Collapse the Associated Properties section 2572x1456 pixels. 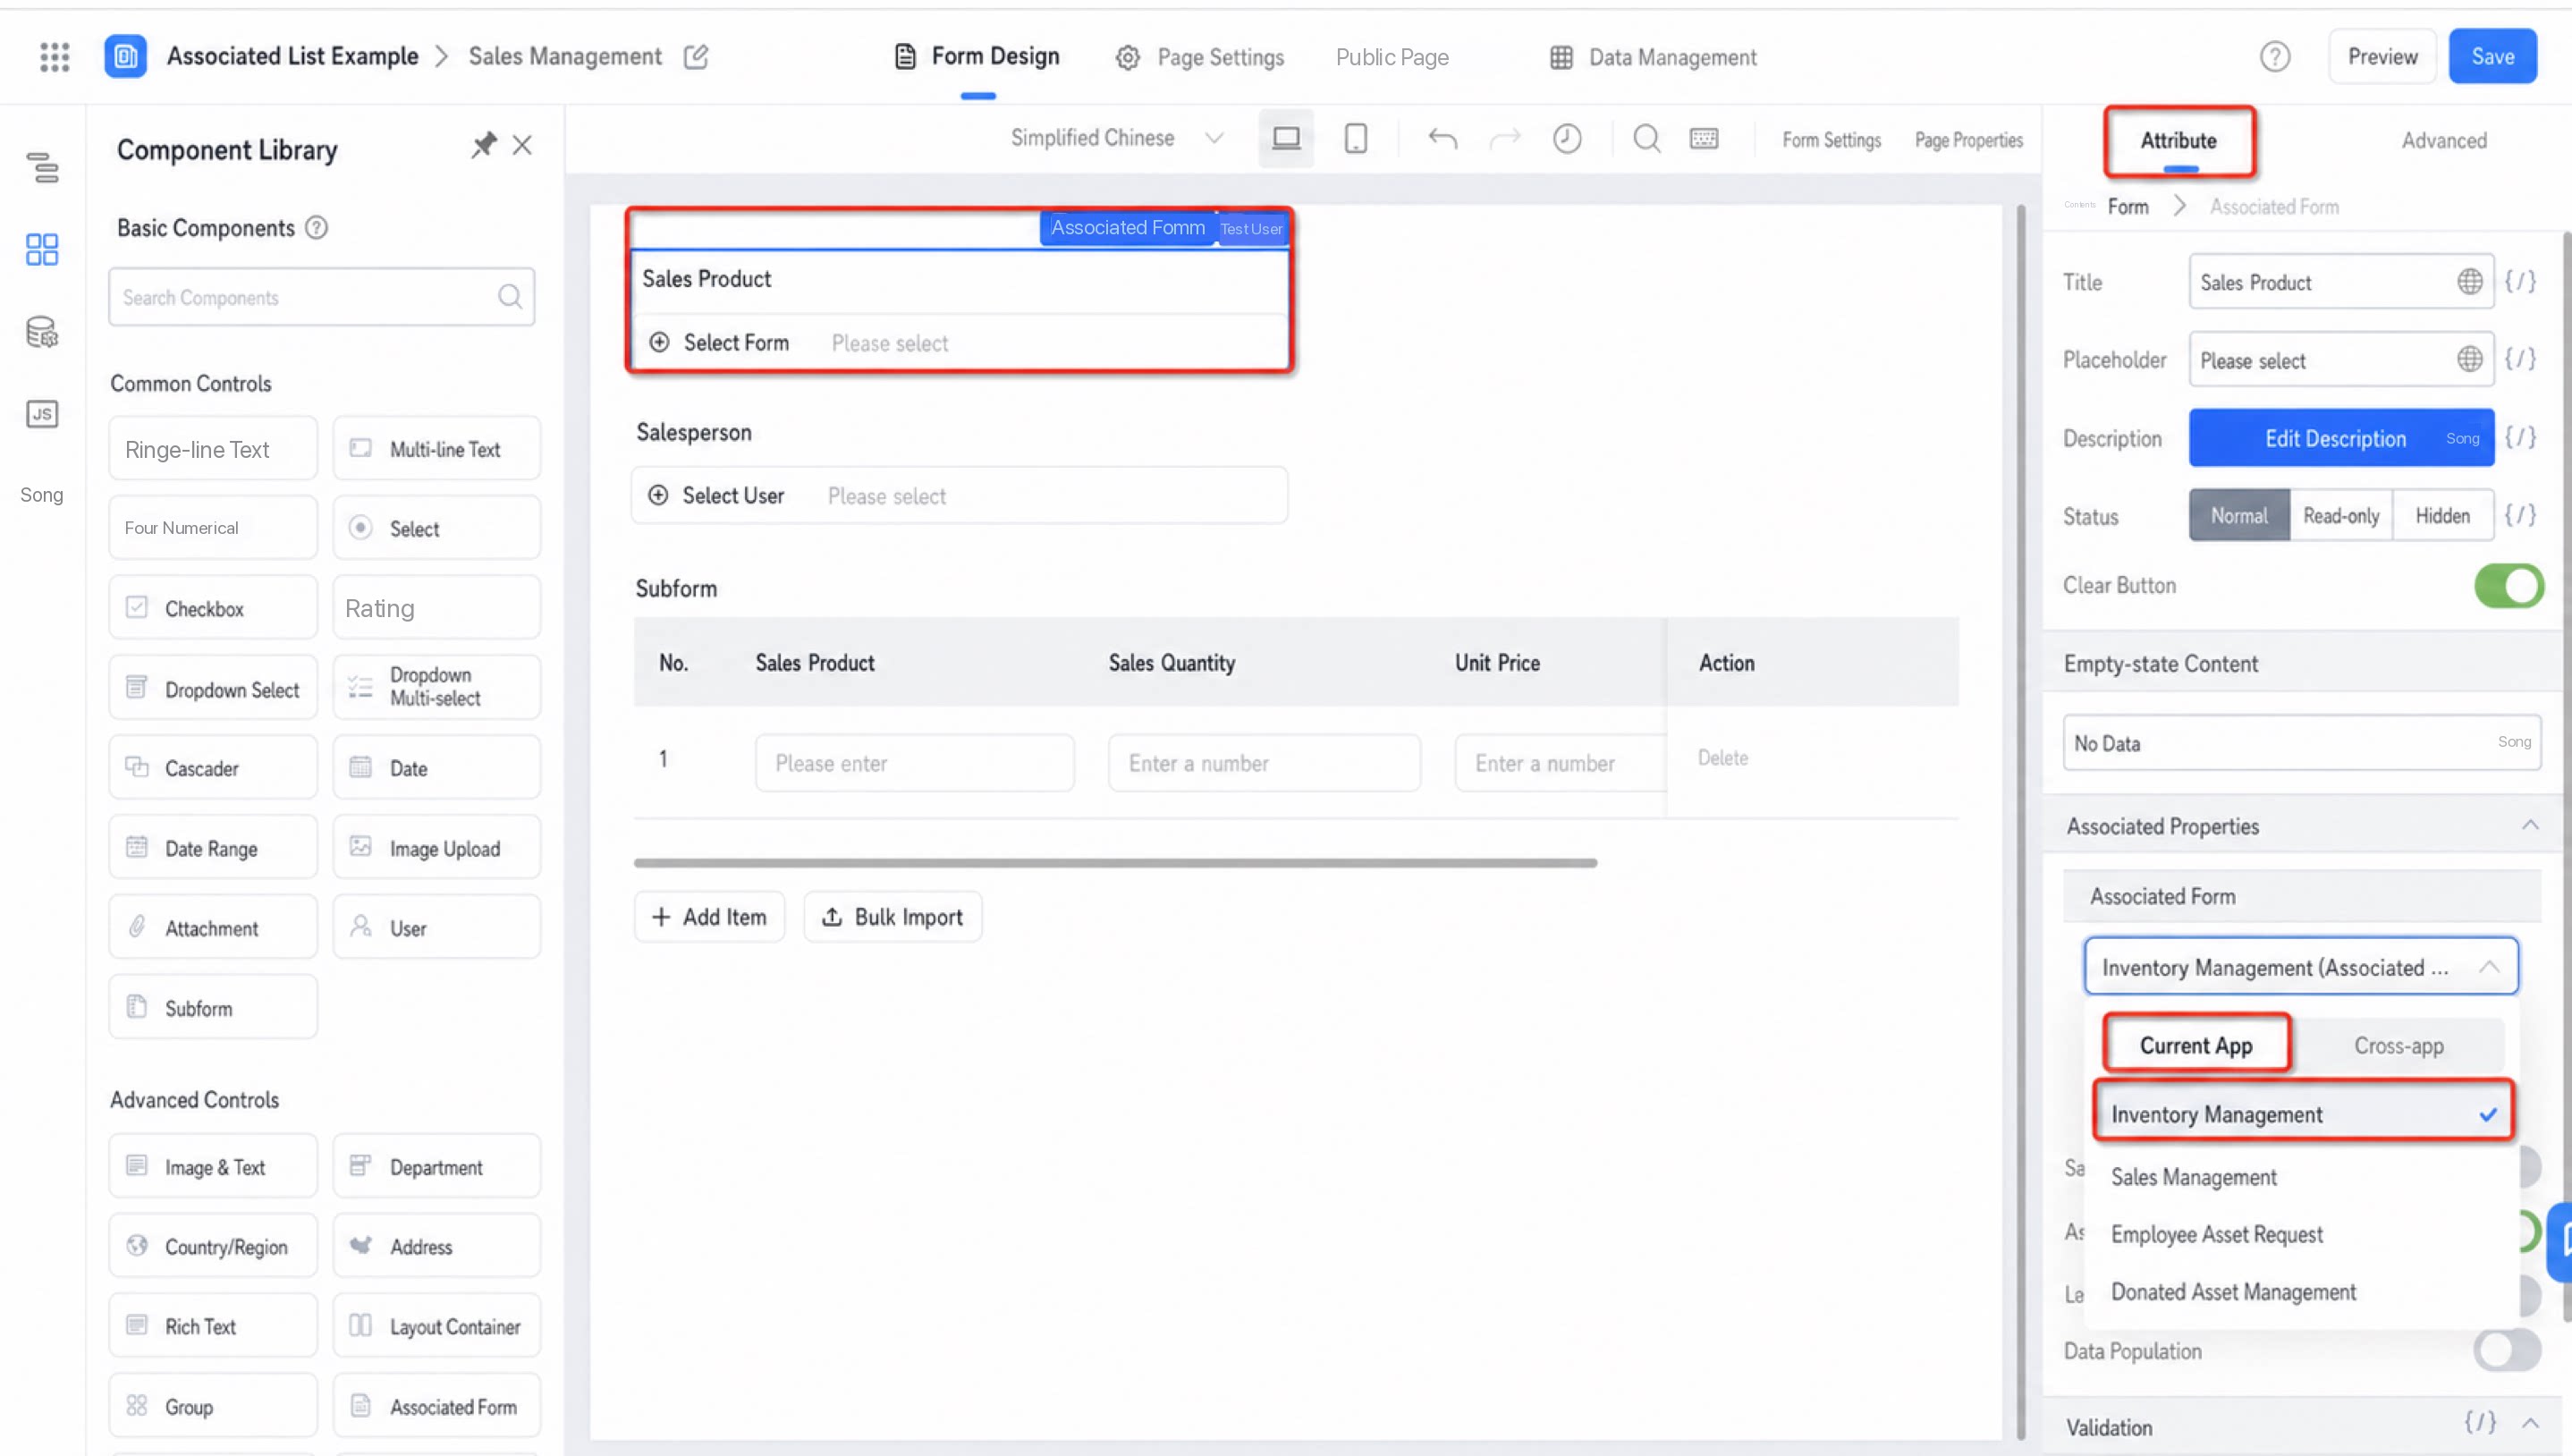point(2530,825)
